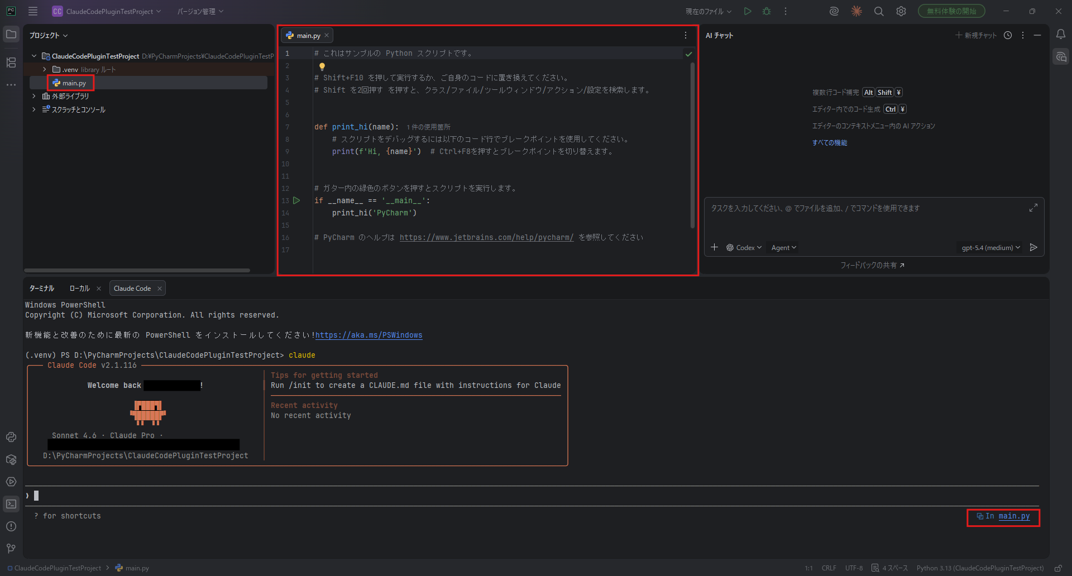
Task: Open the notifications bell icon
Action: coord(1060,35)
